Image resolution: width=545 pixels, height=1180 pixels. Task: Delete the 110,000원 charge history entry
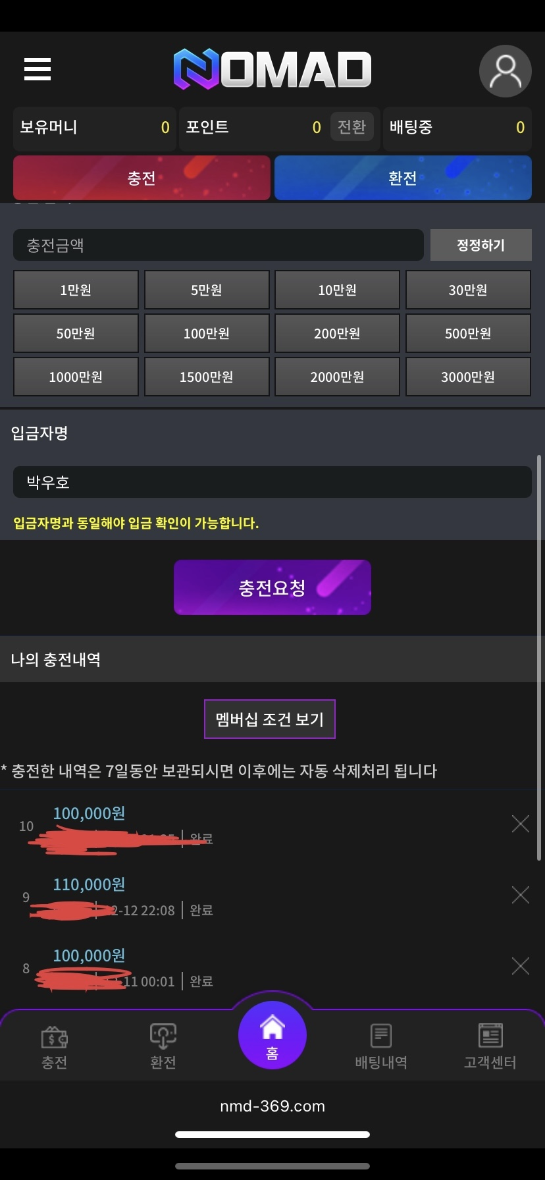pyautogui.click(x=521, y=895)
